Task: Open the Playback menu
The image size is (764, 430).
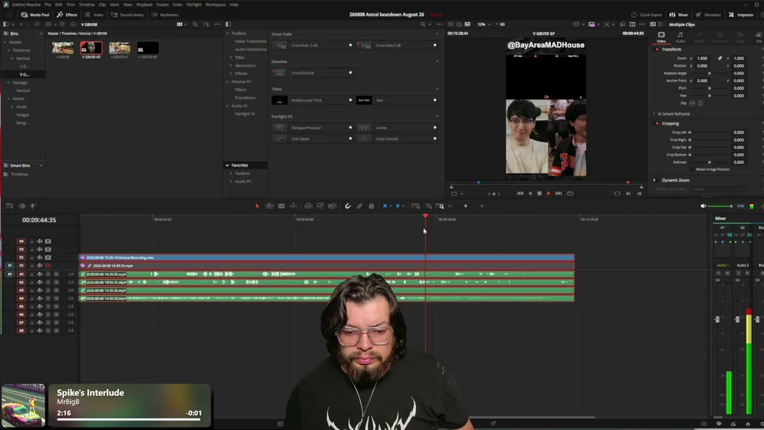Action: (x=144, y=5)
